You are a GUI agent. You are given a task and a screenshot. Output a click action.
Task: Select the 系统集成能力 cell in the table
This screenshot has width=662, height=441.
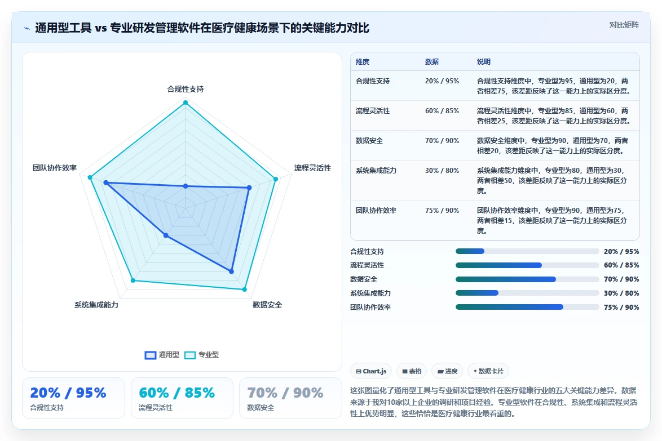click(x=376, y=171)
